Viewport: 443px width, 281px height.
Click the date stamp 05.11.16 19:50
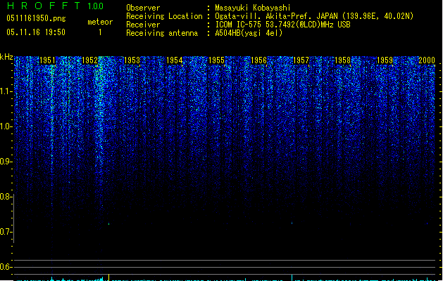coord(36,32)
